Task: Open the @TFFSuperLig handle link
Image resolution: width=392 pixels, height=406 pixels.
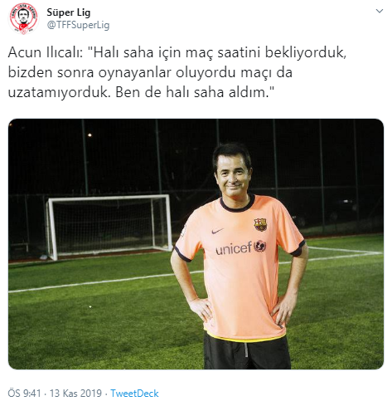Action: (x=79, y=25)
